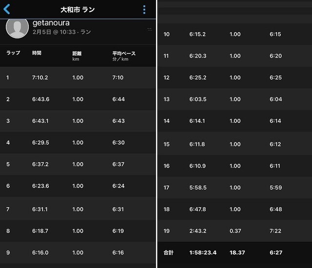Tap the total time 1:58:23.4

click(203, 252)
